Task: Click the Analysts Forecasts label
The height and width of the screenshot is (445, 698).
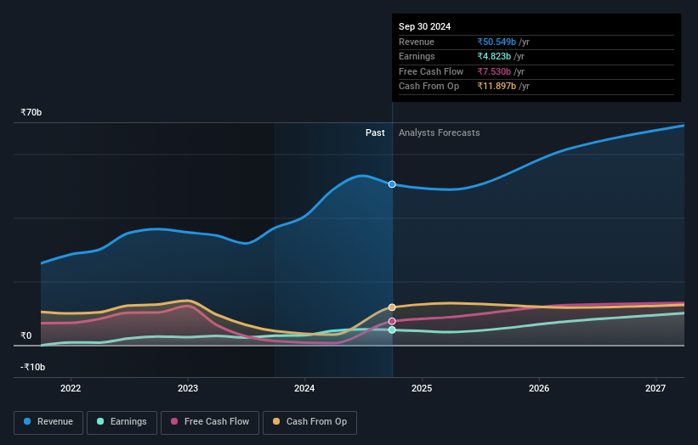Action: (439, 133)
